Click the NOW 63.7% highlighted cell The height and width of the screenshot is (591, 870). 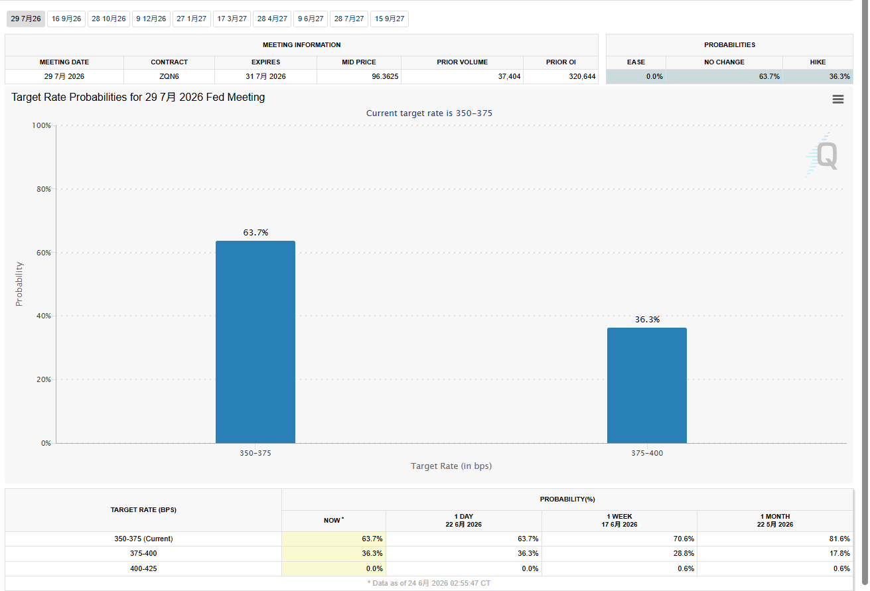point(334,539)
